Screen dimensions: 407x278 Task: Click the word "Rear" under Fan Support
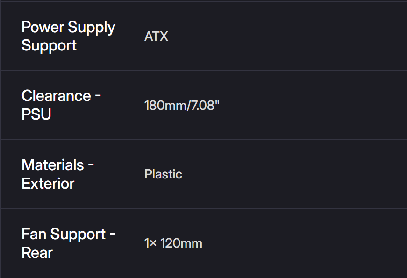(x=37, y=253)
